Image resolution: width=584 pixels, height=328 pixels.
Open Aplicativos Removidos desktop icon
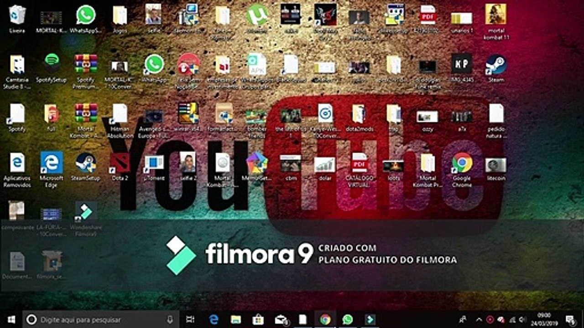(17, 170)
